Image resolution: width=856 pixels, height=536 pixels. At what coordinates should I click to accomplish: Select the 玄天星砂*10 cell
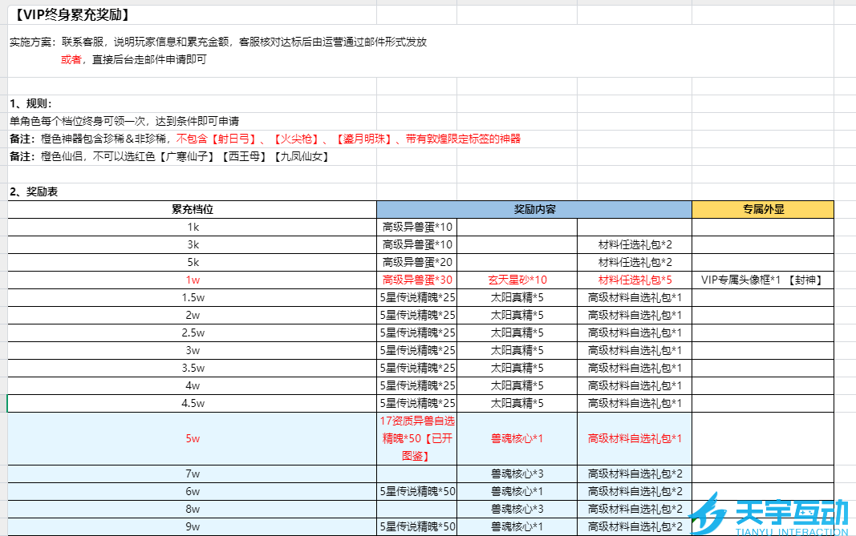pyautogui.click(x=517, y=280)
